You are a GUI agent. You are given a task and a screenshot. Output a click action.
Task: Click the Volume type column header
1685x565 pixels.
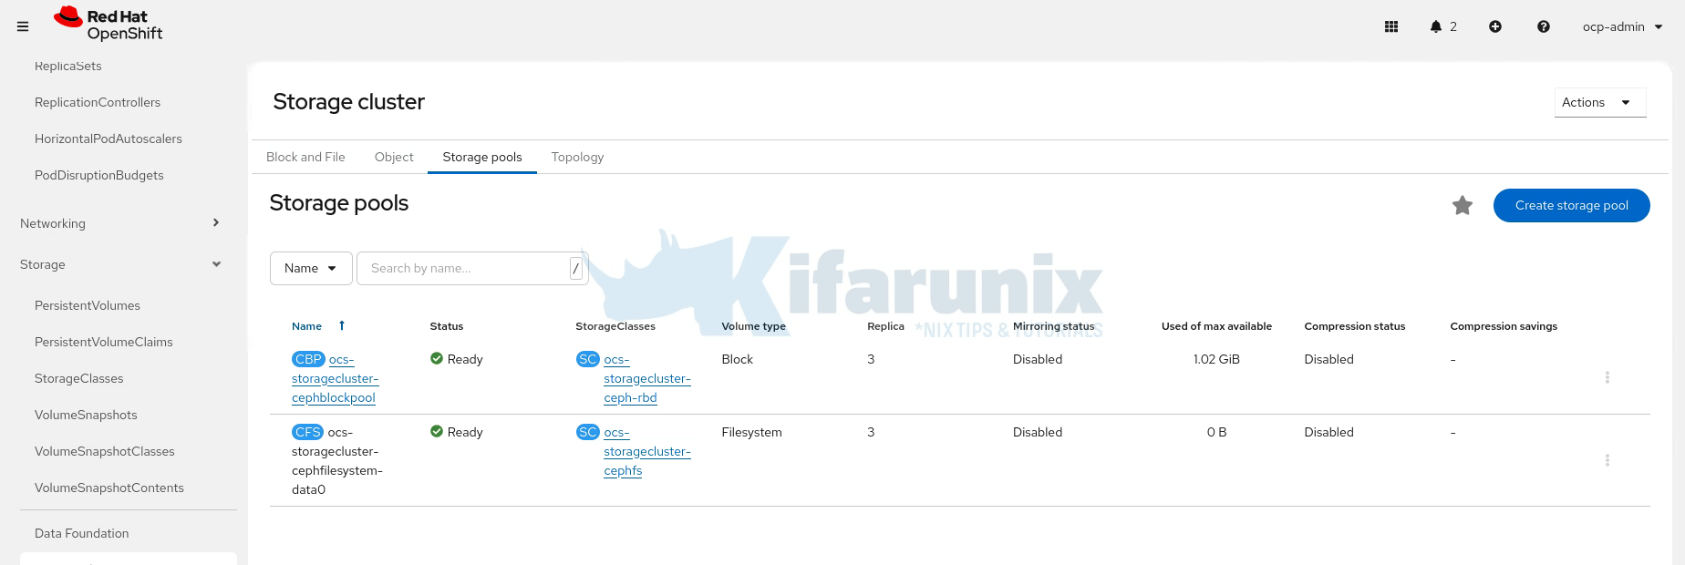pos(754,326)
